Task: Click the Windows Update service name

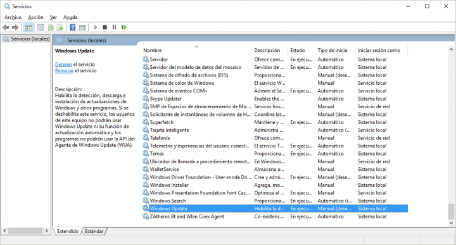Action: 168,208
